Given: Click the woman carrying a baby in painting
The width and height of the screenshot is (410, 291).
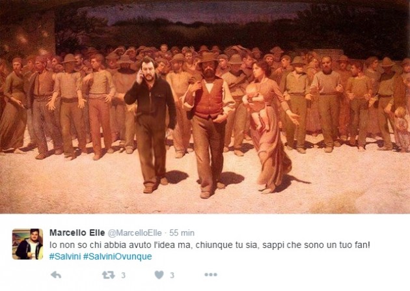Looking at the screenshot, I should point(269,126).
